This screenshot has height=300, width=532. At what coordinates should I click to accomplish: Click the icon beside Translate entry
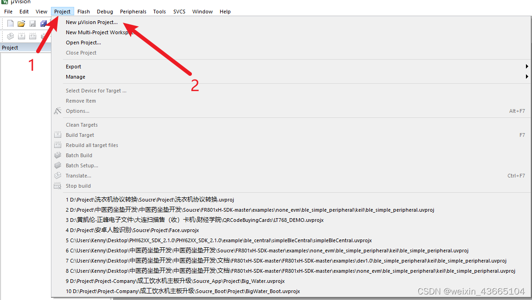(57, 175)
